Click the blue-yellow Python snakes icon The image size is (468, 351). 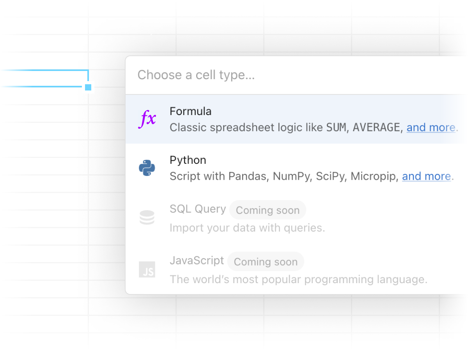pyautogui.click(x=147, y=168)
